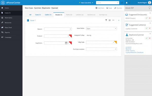Image resolution: width=152 pixels, height=96 pixels.
Task: Click the Astute ESP lightbulb icon
Action: 149,8
